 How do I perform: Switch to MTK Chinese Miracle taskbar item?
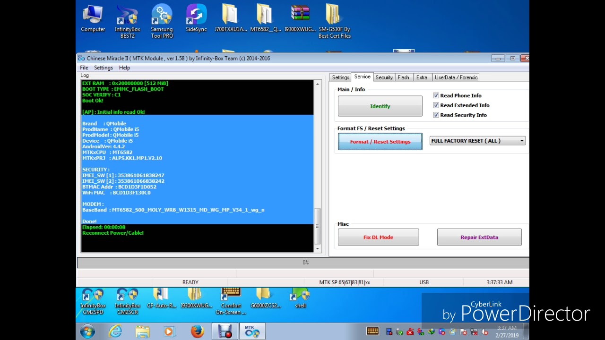point(252,331)
